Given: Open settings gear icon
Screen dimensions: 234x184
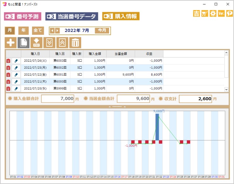Looking at the screenshot, I should [x=213, y=14].
